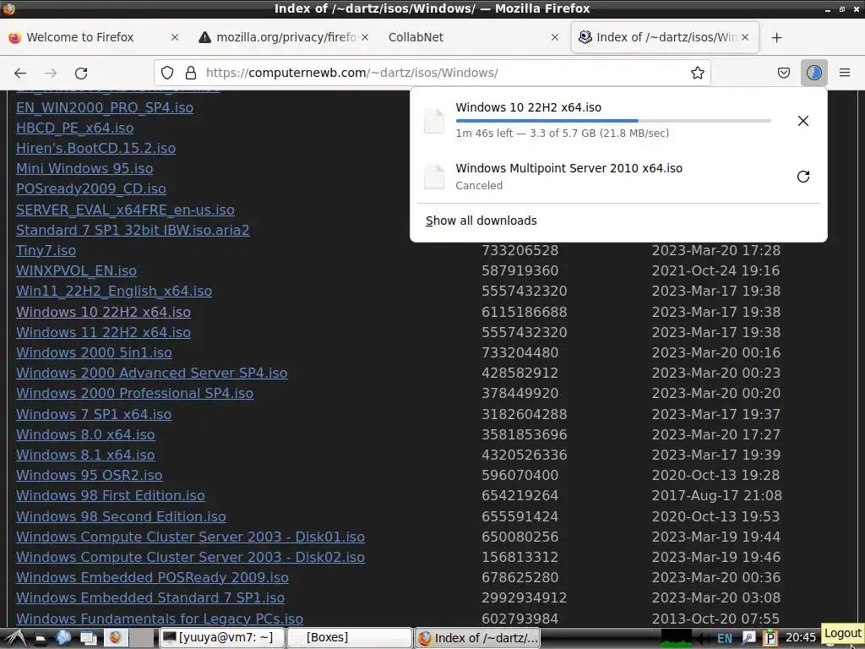
Task: Cancel the Windows 10 22H2 download
Action: (803, 121)
